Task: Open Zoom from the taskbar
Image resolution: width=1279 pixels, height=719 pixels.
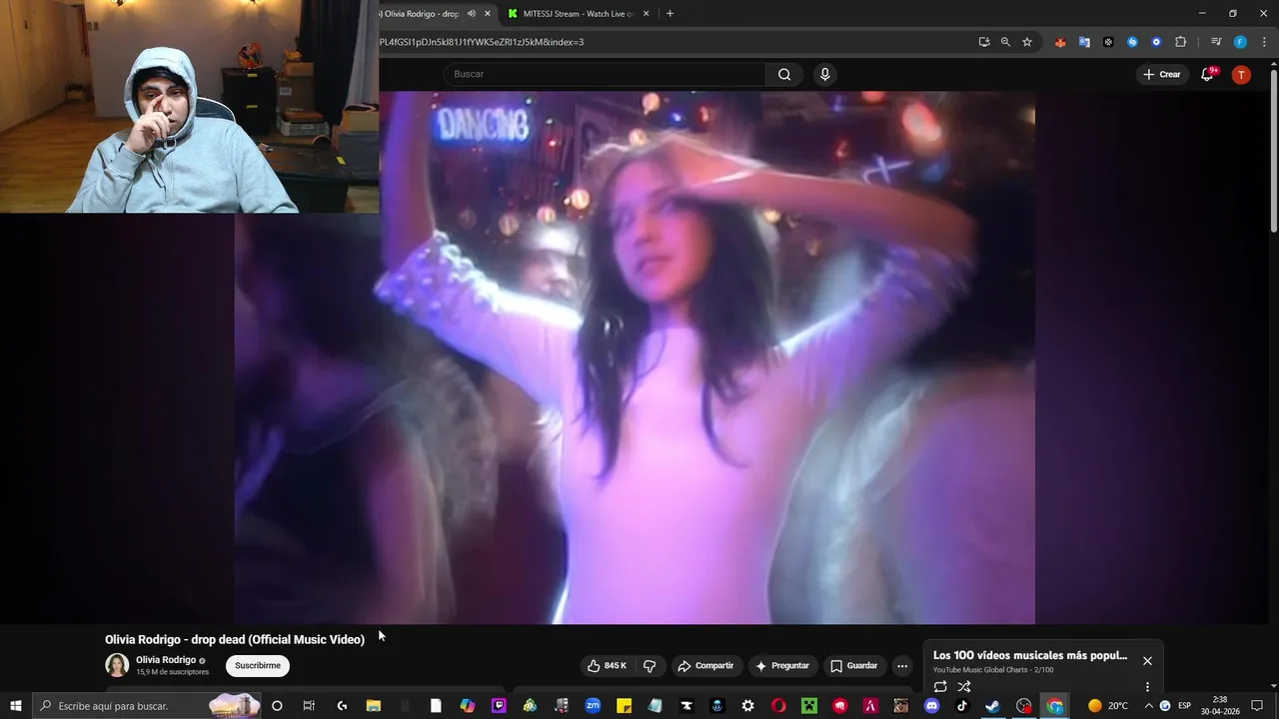Action: (593, 706)
